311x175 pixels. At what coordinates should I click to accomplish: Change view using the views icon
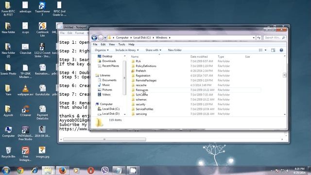(260, 50)
